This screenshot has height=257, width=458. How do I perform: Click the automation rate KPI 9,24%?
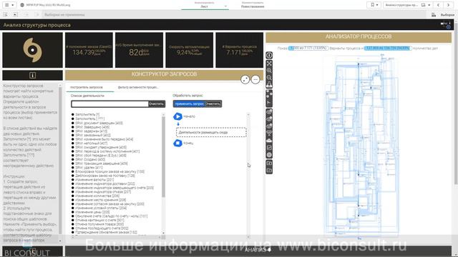189,50
